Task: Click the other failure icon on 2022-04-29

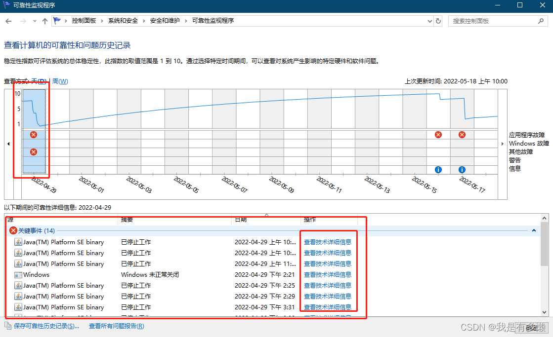Action: tap(34, 152)
